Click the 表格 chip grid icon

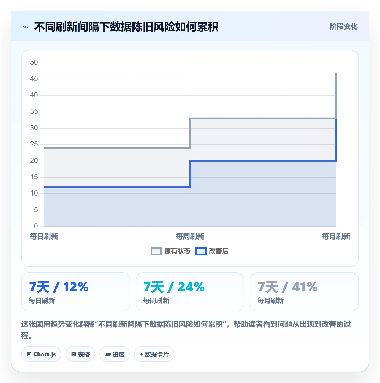coord(74,355)
